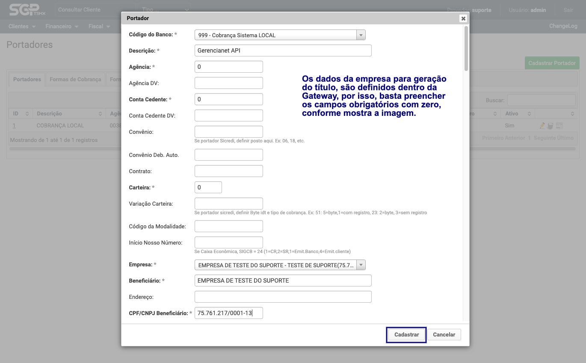Click the COBRANÇA LOCAL table cell
Viewport: 586px width, 363px height.
click(60, 126)
